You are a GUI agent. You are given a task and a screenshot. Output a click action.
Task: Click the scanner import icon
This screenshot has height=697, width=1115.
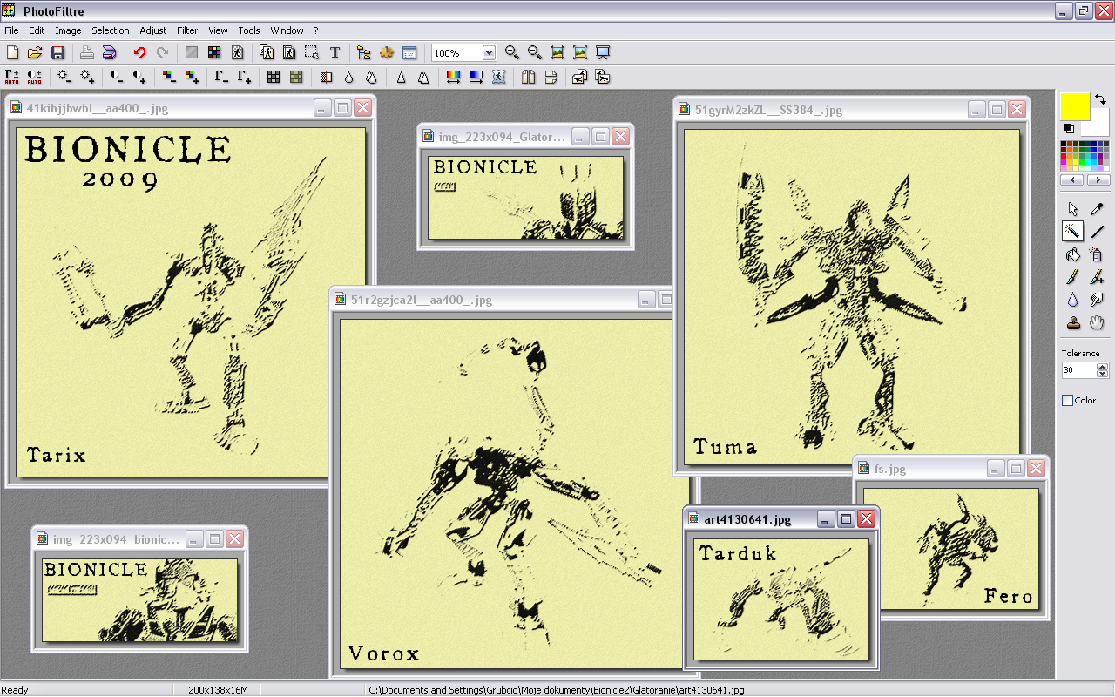click(x=109, y=53)
